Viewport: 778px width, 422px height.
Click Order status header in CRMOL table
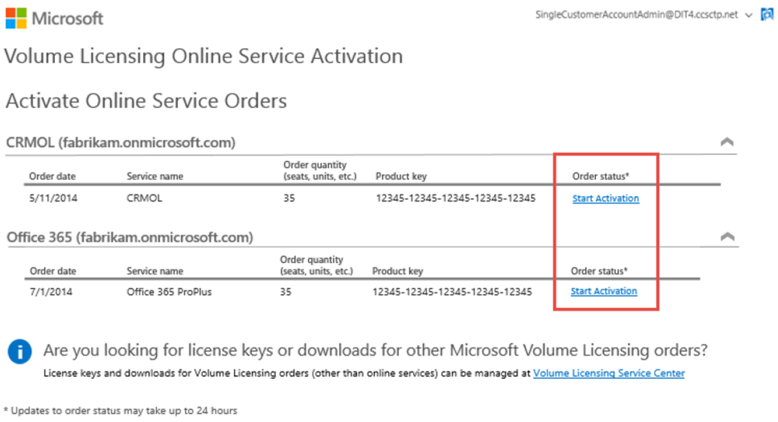tap(601, 176)
